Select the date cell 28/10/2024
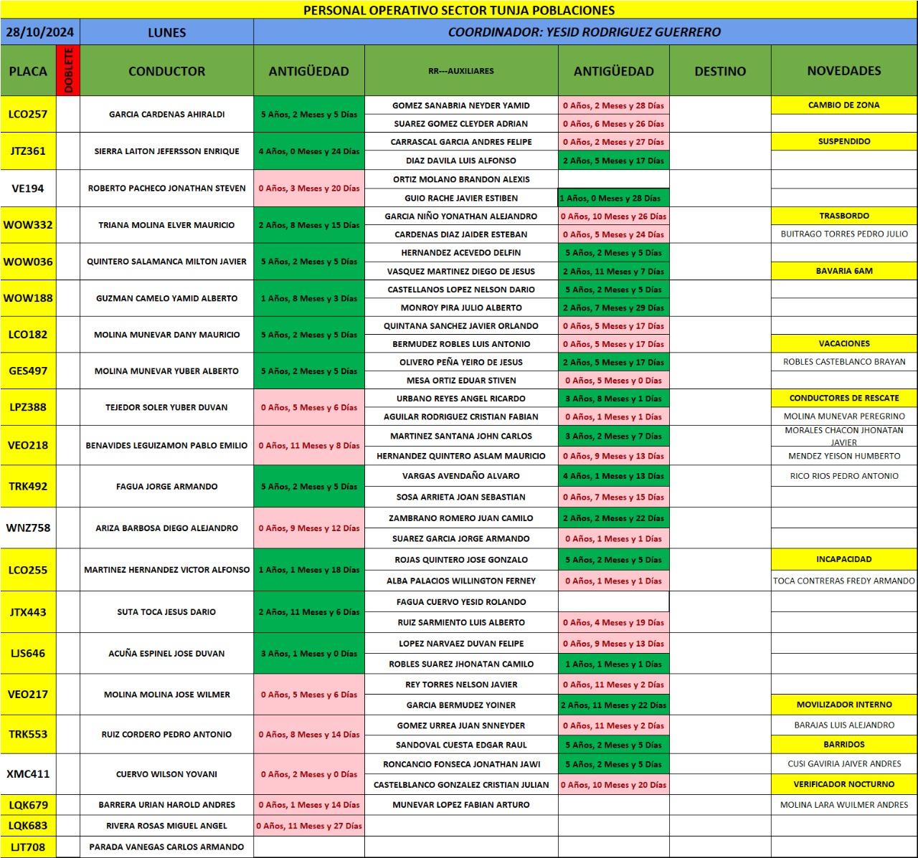Screen dimensions: 918x858 (x=40, y=32)
